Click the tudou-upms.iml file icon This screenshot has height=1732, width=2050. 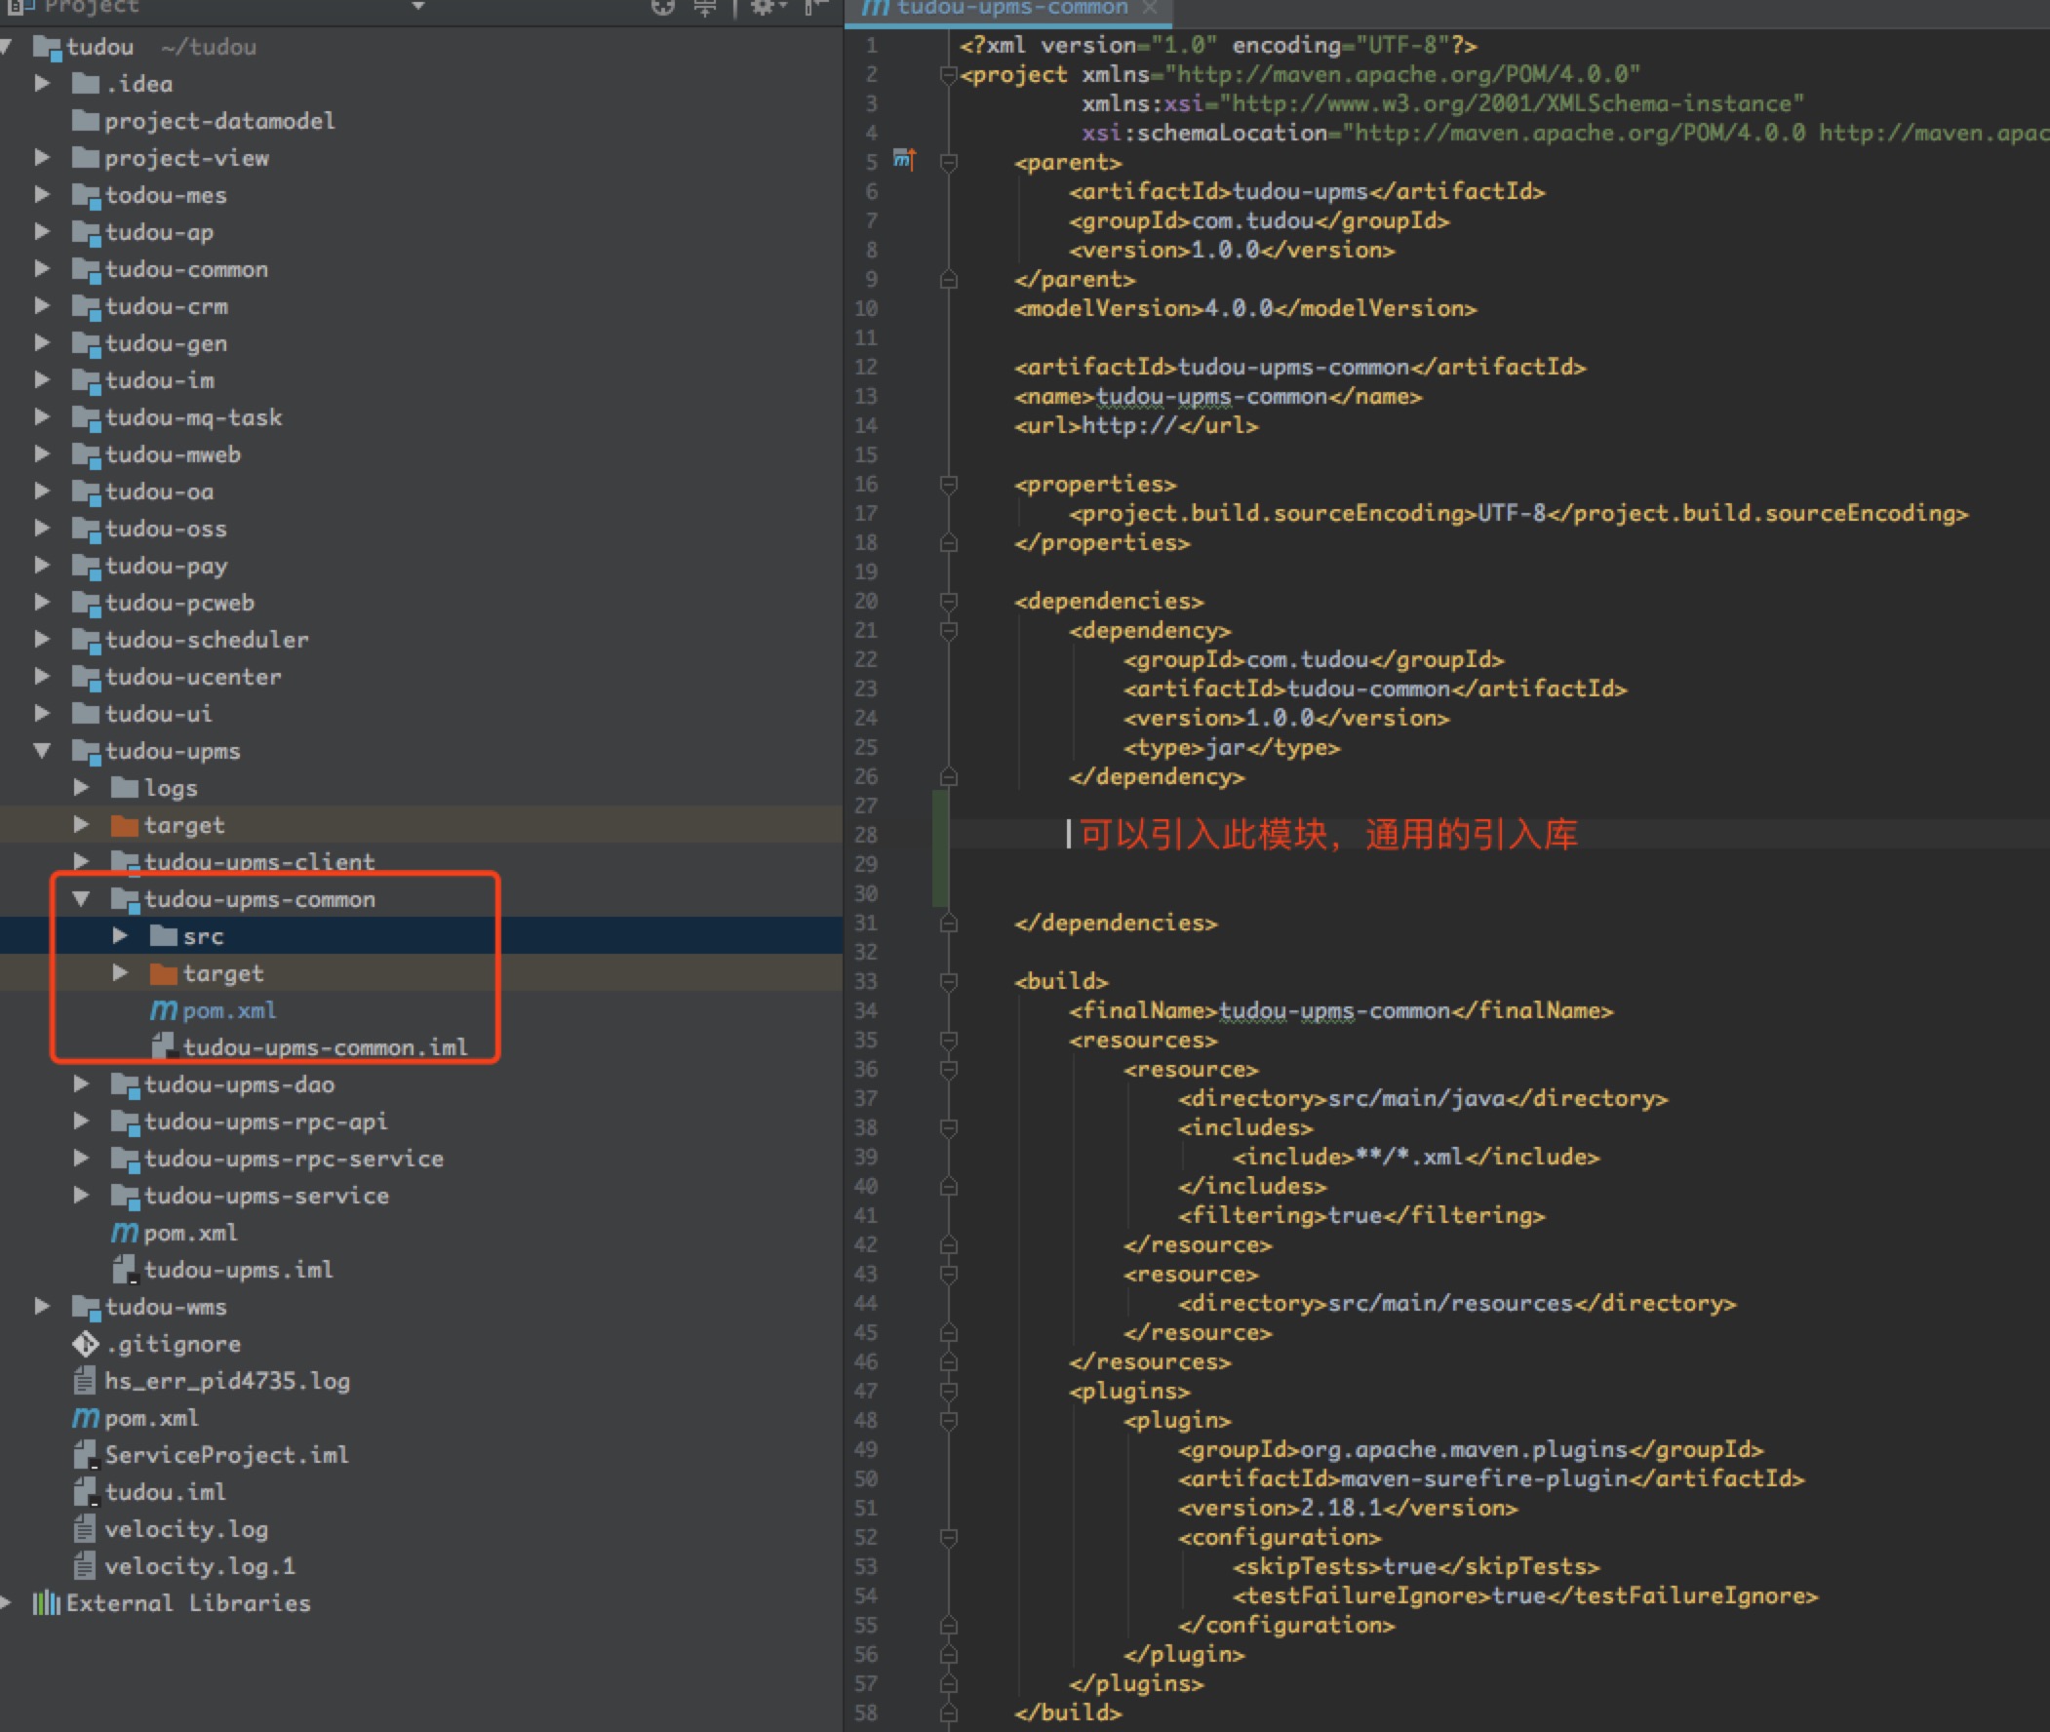click(x=125, y=1270)
